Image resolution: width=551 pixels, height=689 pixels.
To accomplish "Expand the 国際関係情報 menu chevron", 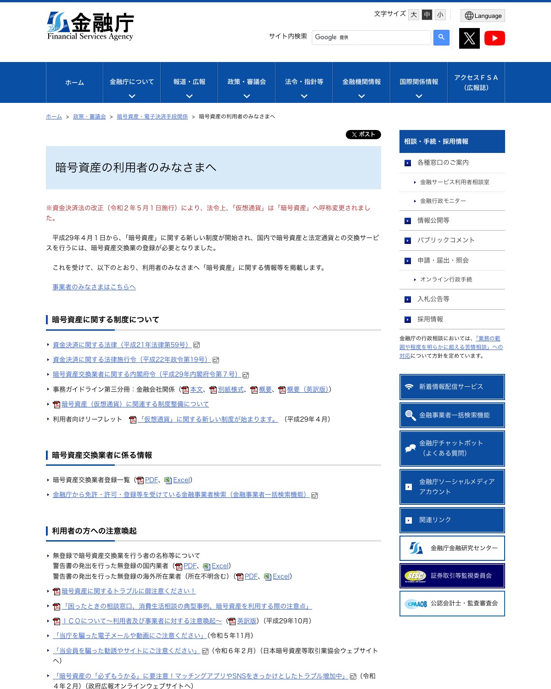I will coord(419,96).
